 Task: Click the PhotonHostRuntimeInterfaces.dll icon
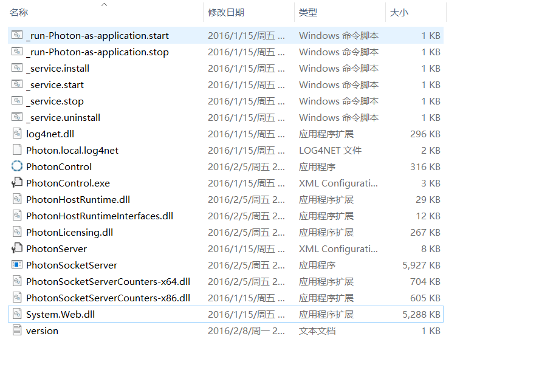(x=16, y=215)
